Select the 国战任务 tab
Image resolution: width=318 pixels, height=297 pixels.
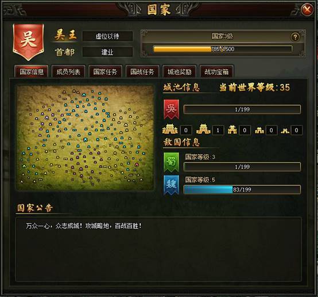(x=142, y=71)
